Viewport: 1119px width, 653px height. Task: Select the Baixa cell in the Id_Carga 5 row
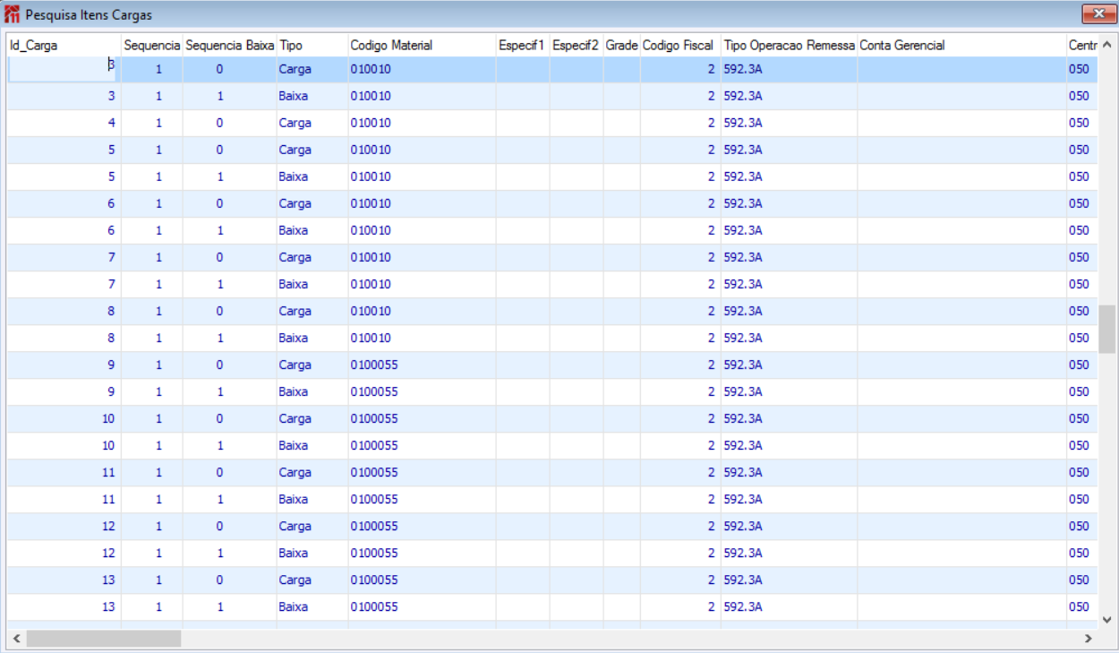(312, 176)
